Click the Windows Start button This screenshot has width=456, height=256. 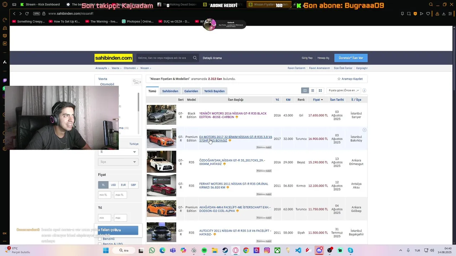[106, 250]
